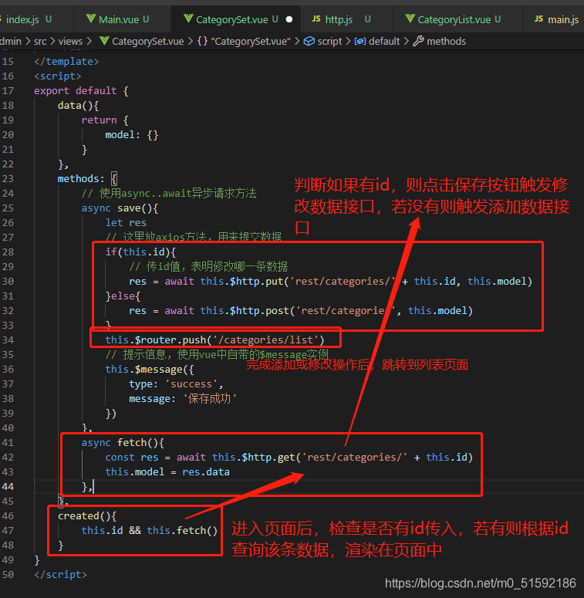Click 'model: {}' on line 20
Image resolution: width=584 pixels, height=598 pixels.
131,134
